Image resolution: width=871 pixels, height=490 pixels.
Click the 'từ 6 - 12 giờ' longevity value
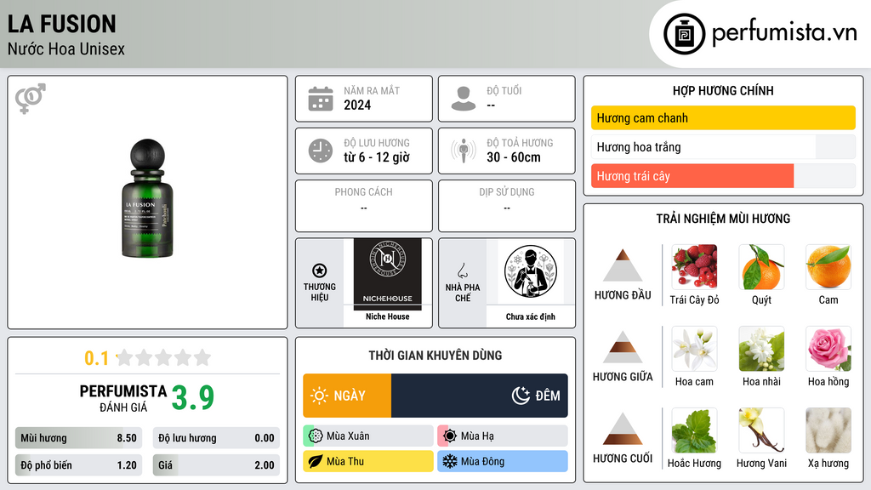point(377,157)
